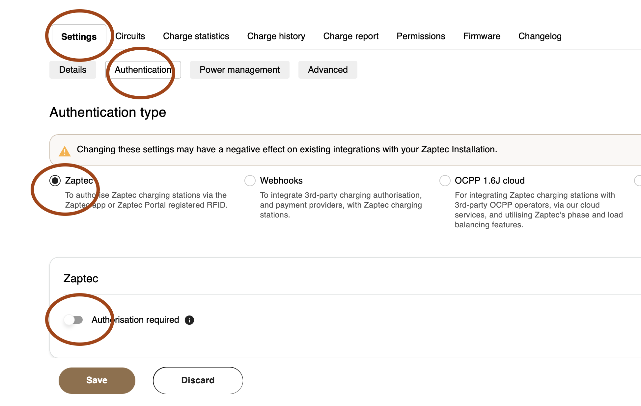641x406 pixels.
Task: Select the Details sub-tab
Action: pos(73,70)
